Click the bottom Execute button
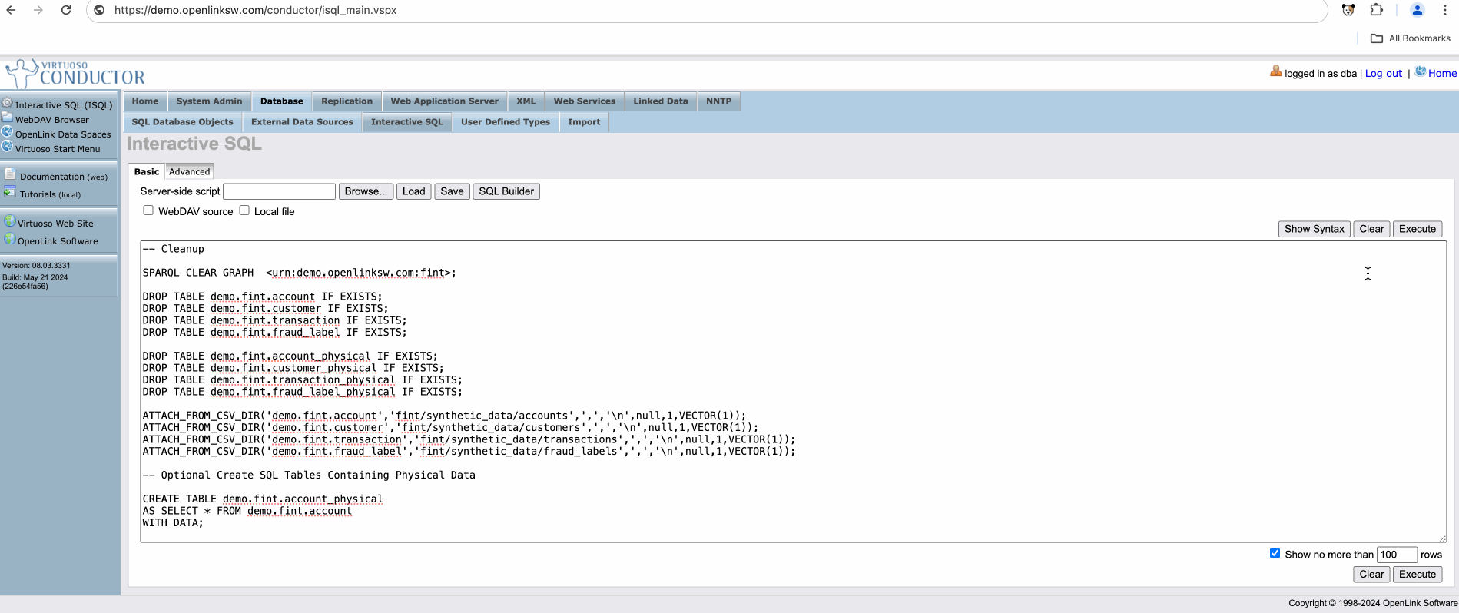The height and width of the screenshot is (613, 1459). (1418, 574)
